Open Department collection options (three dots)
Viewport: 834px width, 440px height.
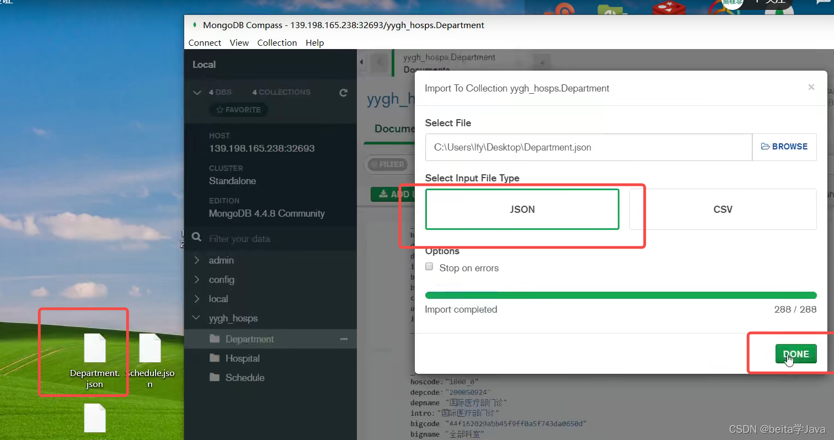coord(344,339)
